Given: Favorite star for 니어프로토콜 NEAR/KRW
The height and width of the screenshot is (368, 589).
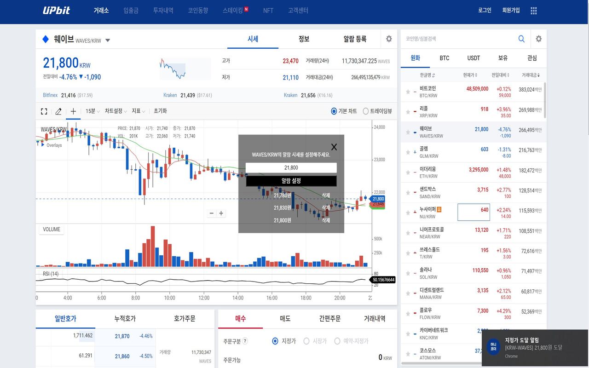Looking at the screenshot, I should tap(408, 233).
